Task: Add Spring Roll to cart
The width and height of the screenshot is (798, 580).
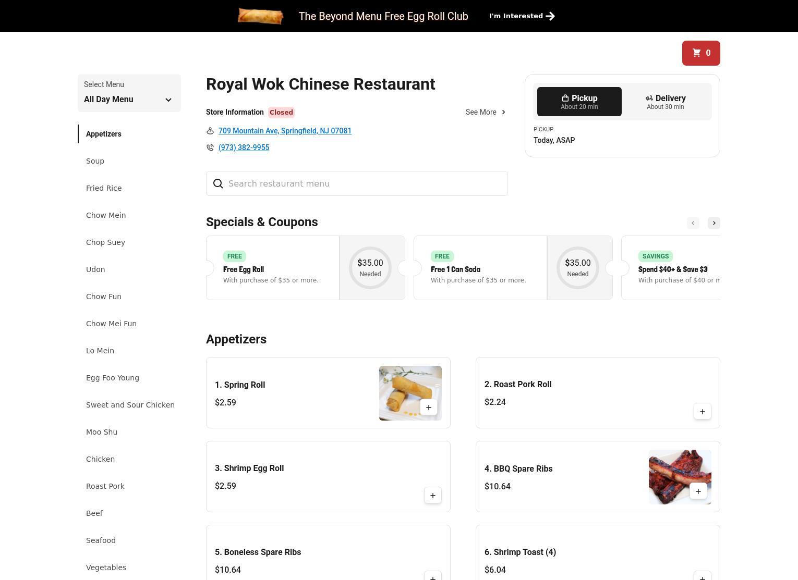Action: [429, 408]
